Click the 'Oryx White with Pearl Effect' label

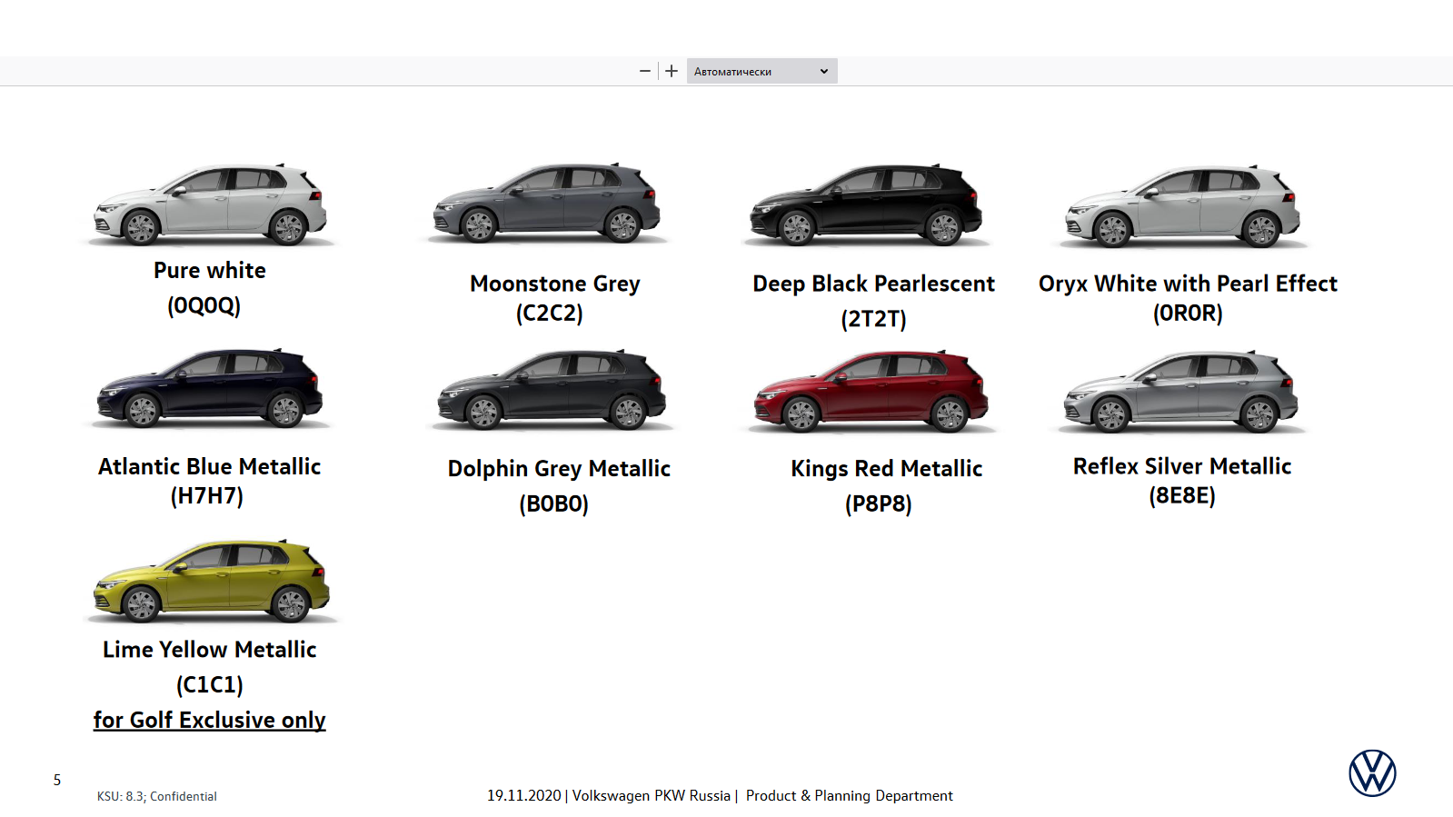1188,284
